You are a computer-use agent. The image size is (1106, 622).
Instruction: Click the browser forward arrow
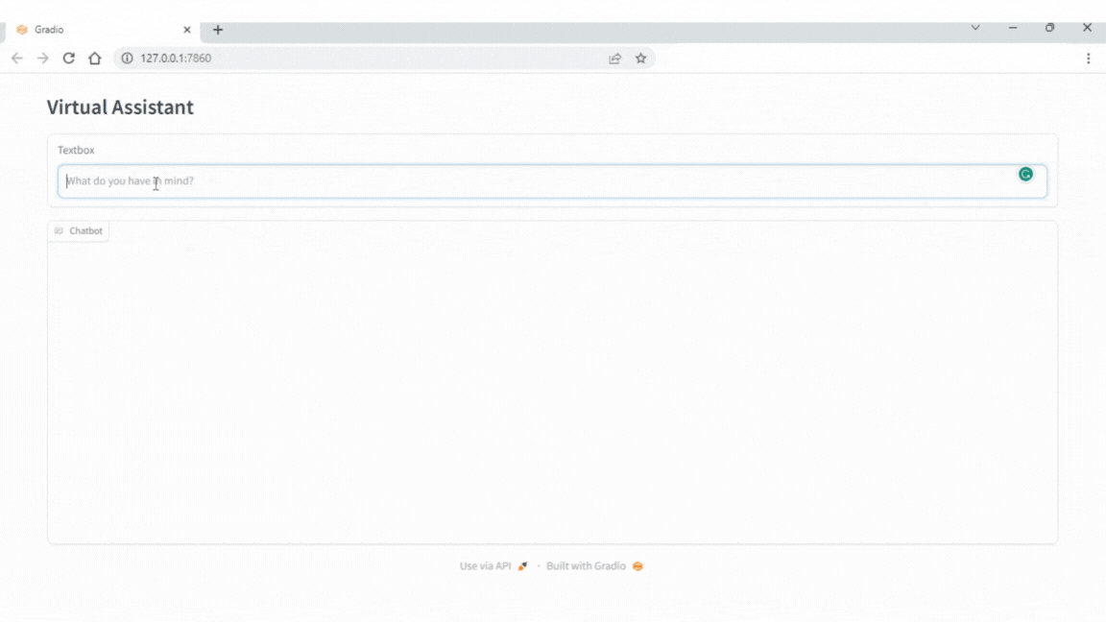pos(43,59)
